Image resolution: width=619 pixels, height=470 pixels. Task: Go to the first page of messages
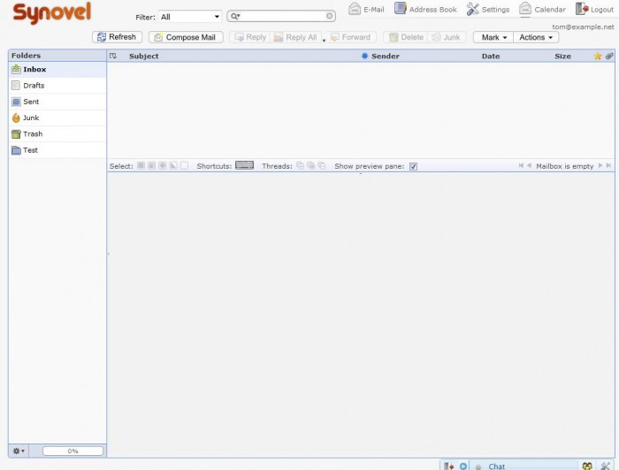521,165
